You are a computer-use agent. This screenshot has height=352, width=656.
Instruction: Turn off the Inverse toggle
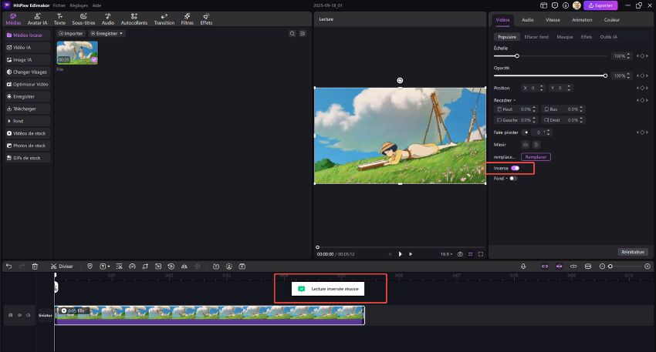click(515, 168)
